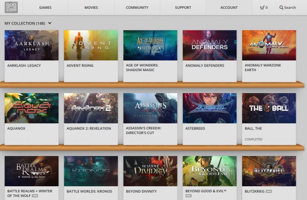
Task: Open the Aquanox 2 Revelation cover art
Action: tap(91, 108)
